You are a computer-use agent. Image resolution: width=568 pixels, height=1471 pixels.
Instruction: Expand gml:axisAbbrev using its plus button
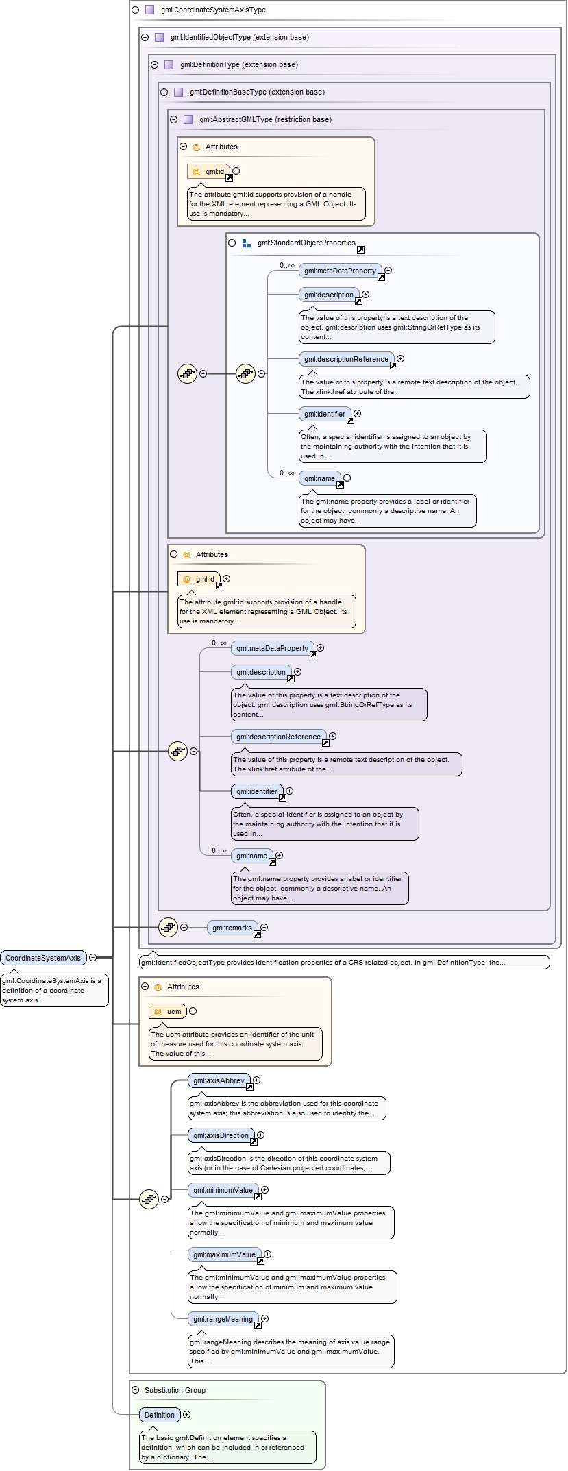click(x=256, y=1080)
